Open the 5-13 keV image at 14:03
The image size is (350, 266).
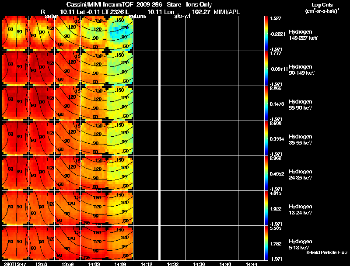[94, 243]
